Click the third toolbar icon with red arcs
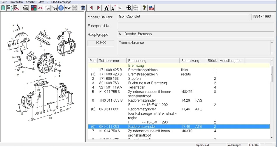 click(17, 8)
